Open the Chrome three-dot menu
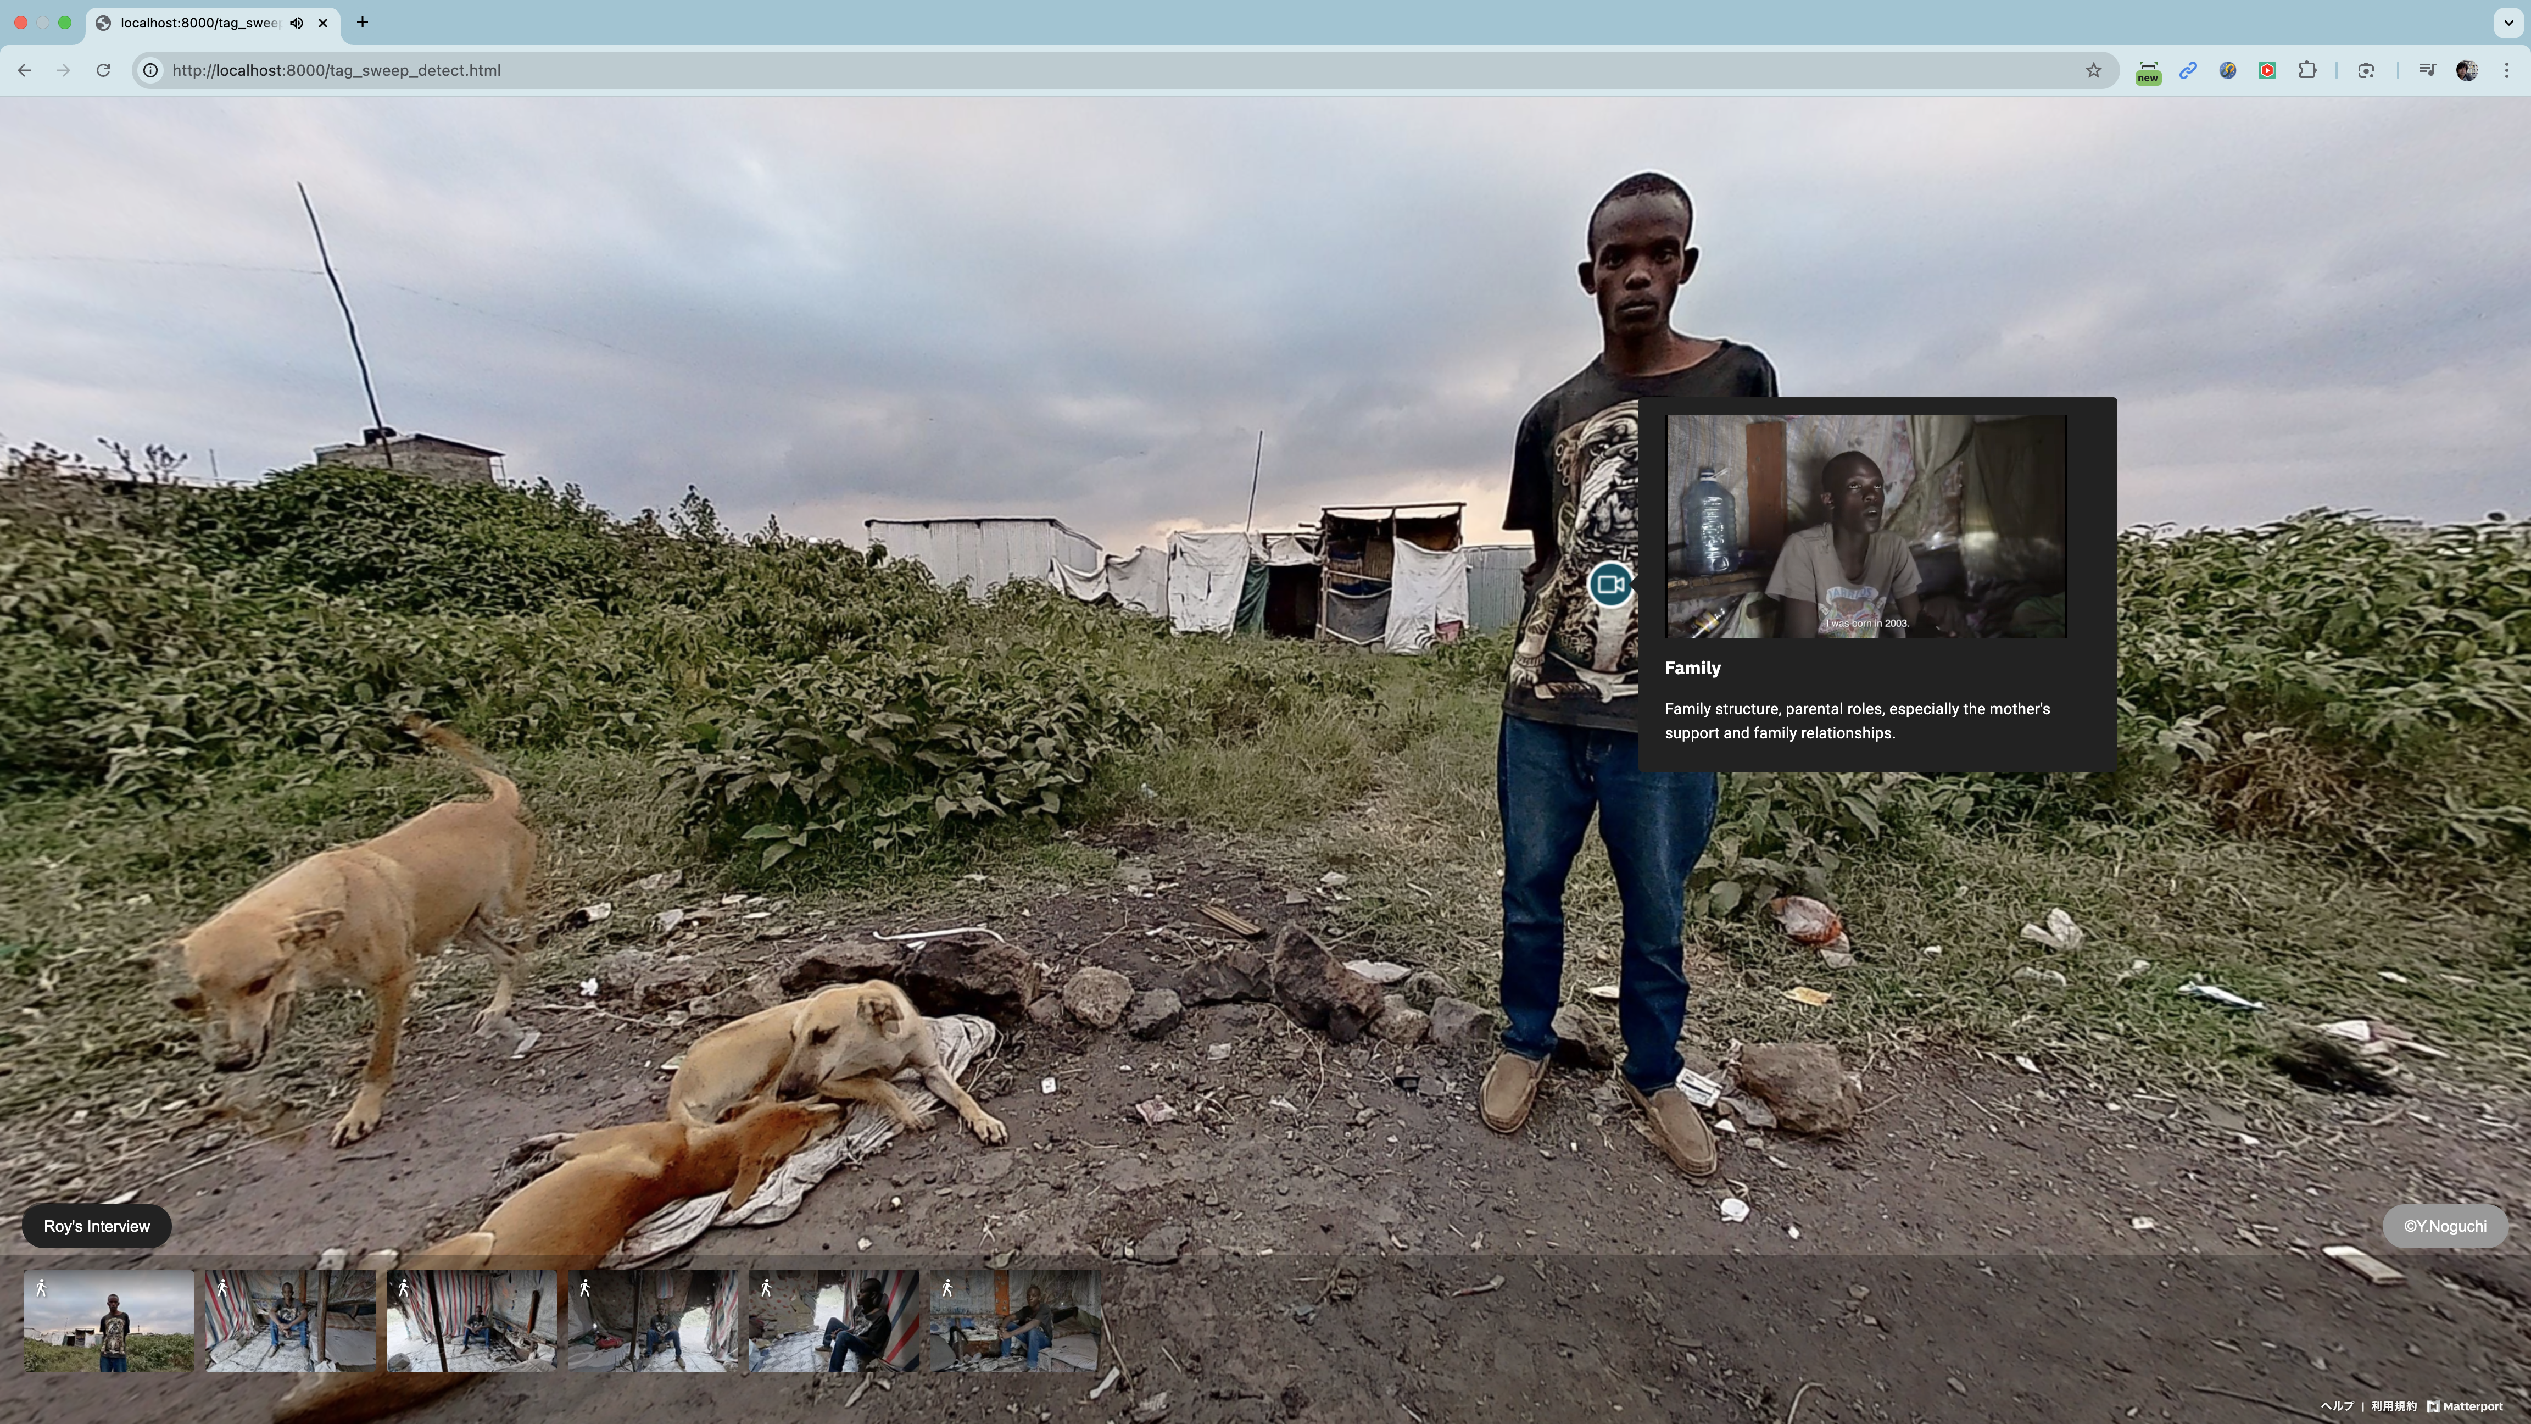This screenshot has height=1424, width=2531. (x=2506, y=70)
